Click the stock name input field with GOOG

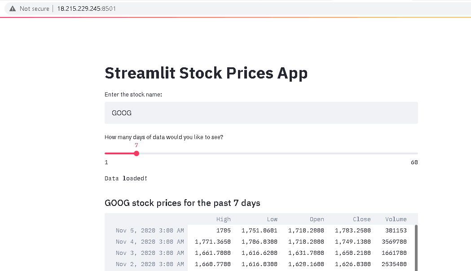coord(261,113)
